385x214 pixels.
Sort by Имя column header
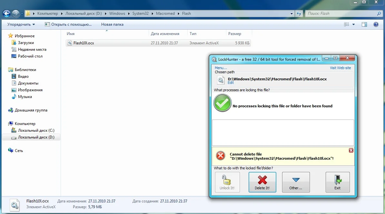[x=107, y=34]
